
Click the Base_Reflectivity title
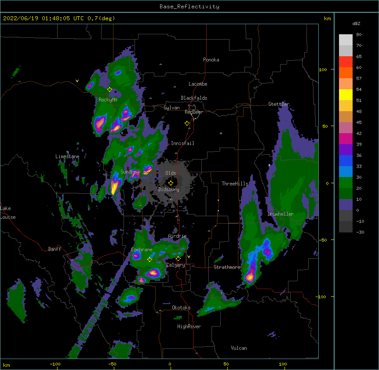tap(189, 7)
